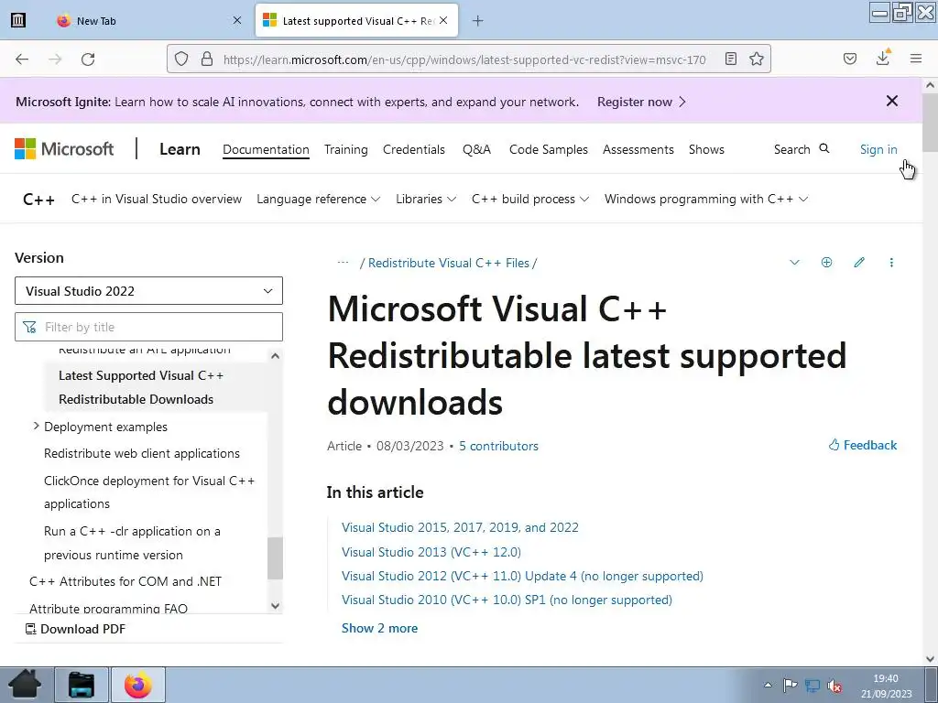The height and width of the screenshot is (703, 938).
Task: Click the page vertical scrollbar thumb
Action: click(931, 123)
